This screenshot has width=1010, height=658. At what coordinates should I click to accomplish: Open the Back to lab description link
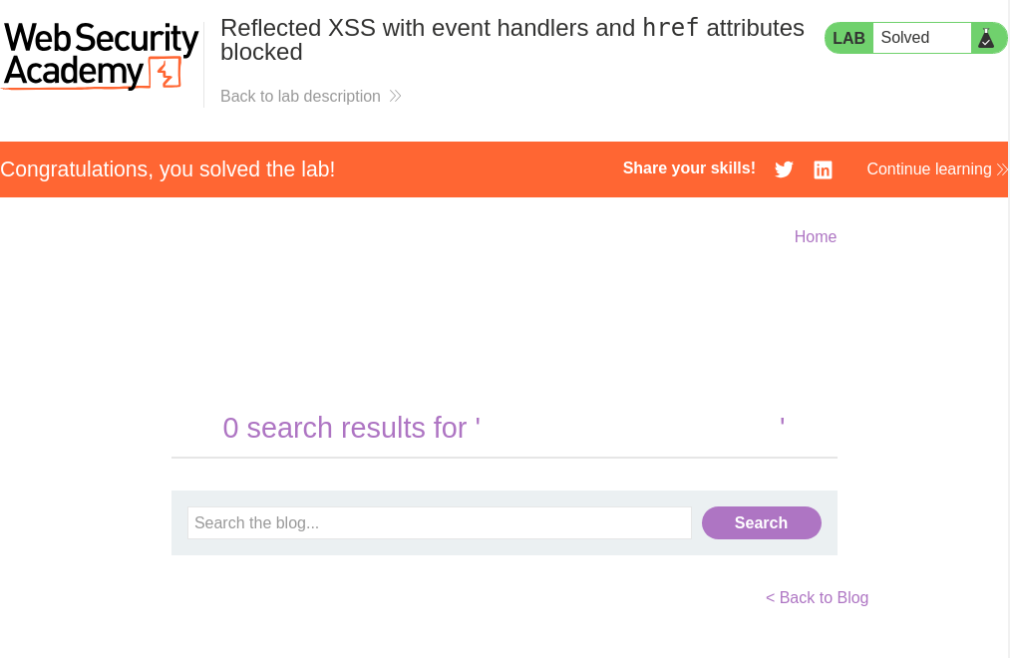coord(300,97)
